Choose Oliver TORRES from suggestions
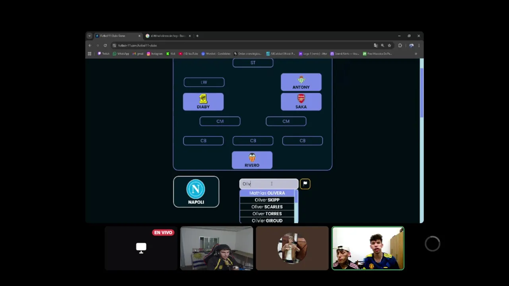This screenshot has height=286, width=509. (267, 214)
